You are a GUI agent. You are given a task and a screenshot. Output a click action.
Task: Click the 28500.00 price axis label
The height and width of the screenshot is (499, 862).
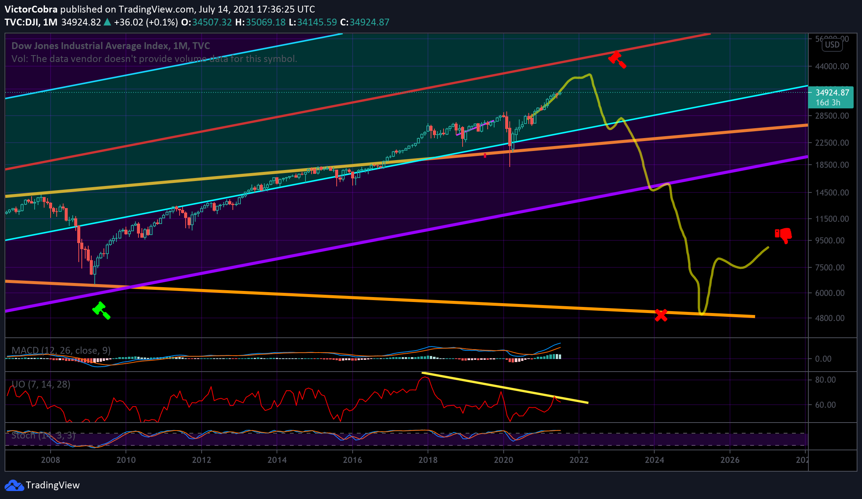coord(832,116)
